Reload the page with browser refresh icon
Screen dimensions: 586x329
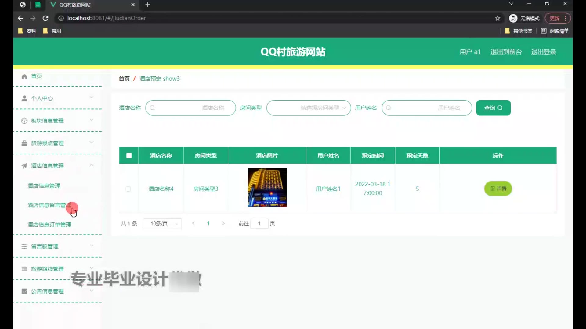click(x=45, y=18)
